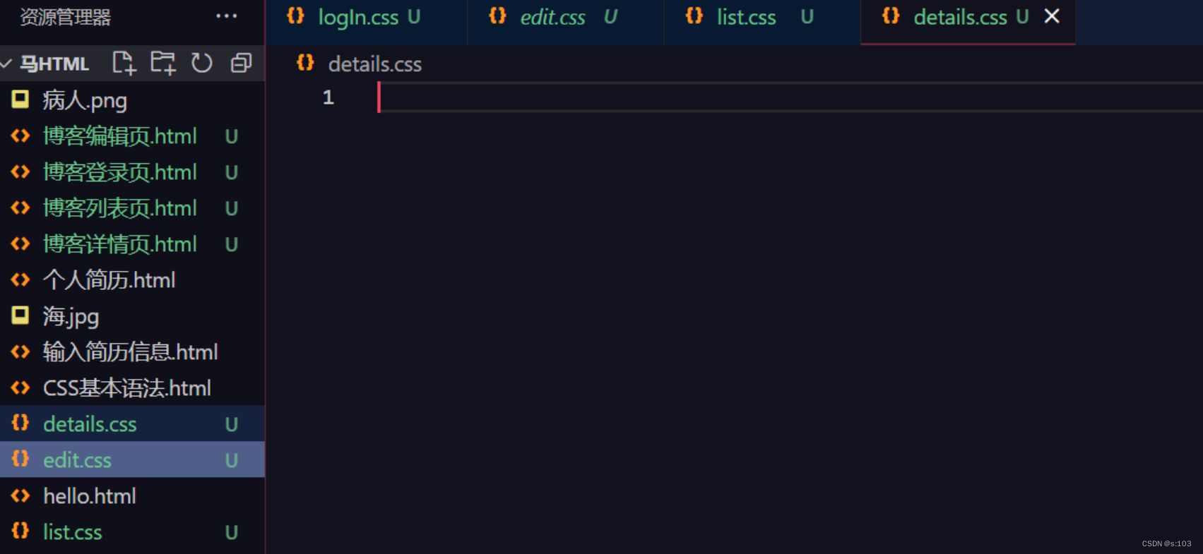
Task: Click the details.css breadcrumb
Action: [x=375, y=65]
